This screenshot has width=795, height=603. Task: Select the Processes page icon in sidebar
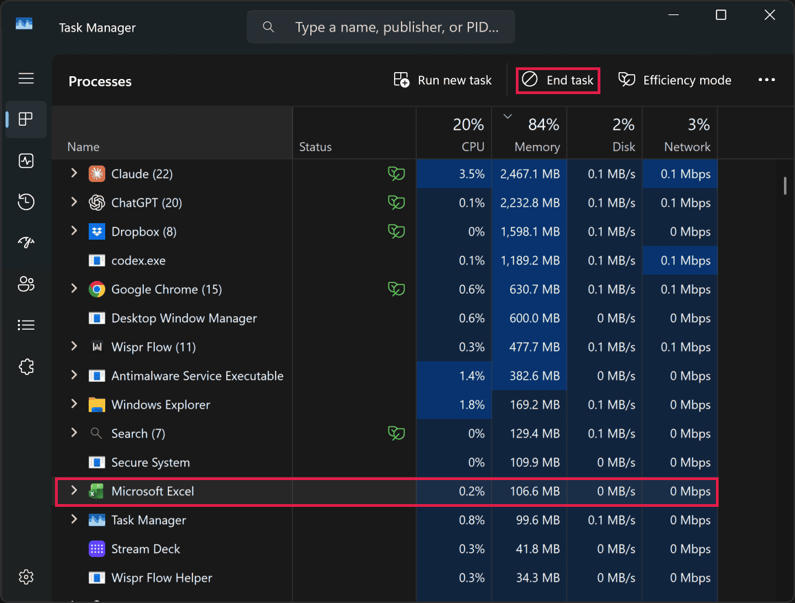tap(26, 119)
